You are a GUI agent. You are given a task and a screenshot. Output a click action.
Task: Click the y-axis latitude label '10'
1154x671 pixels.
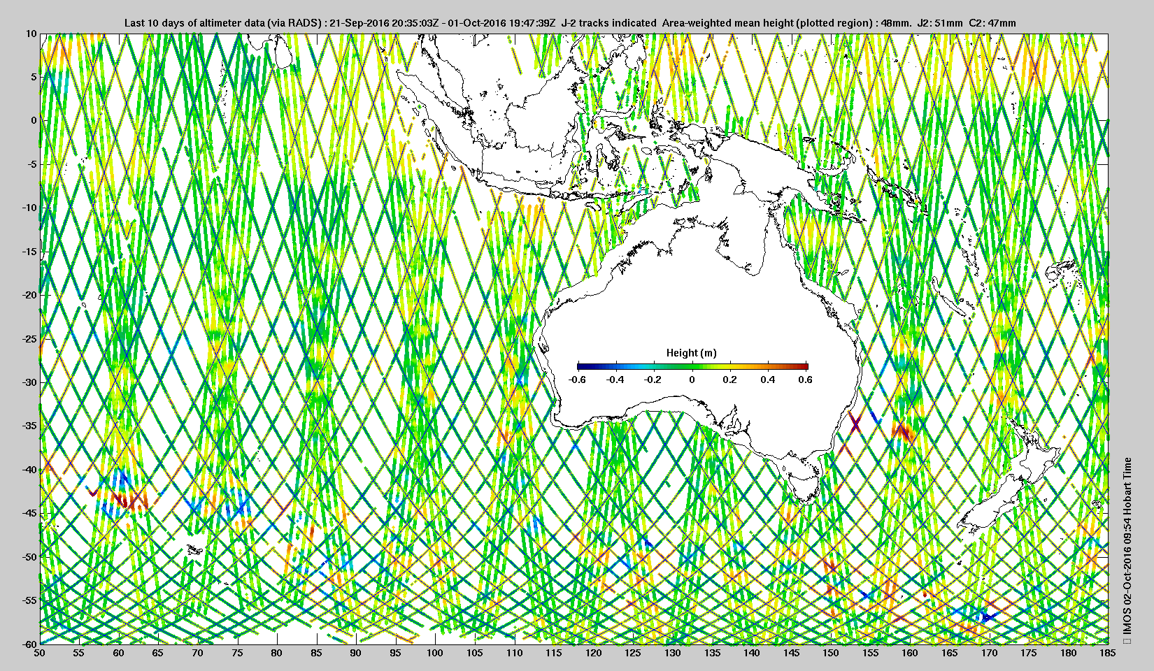coord(31,33)
